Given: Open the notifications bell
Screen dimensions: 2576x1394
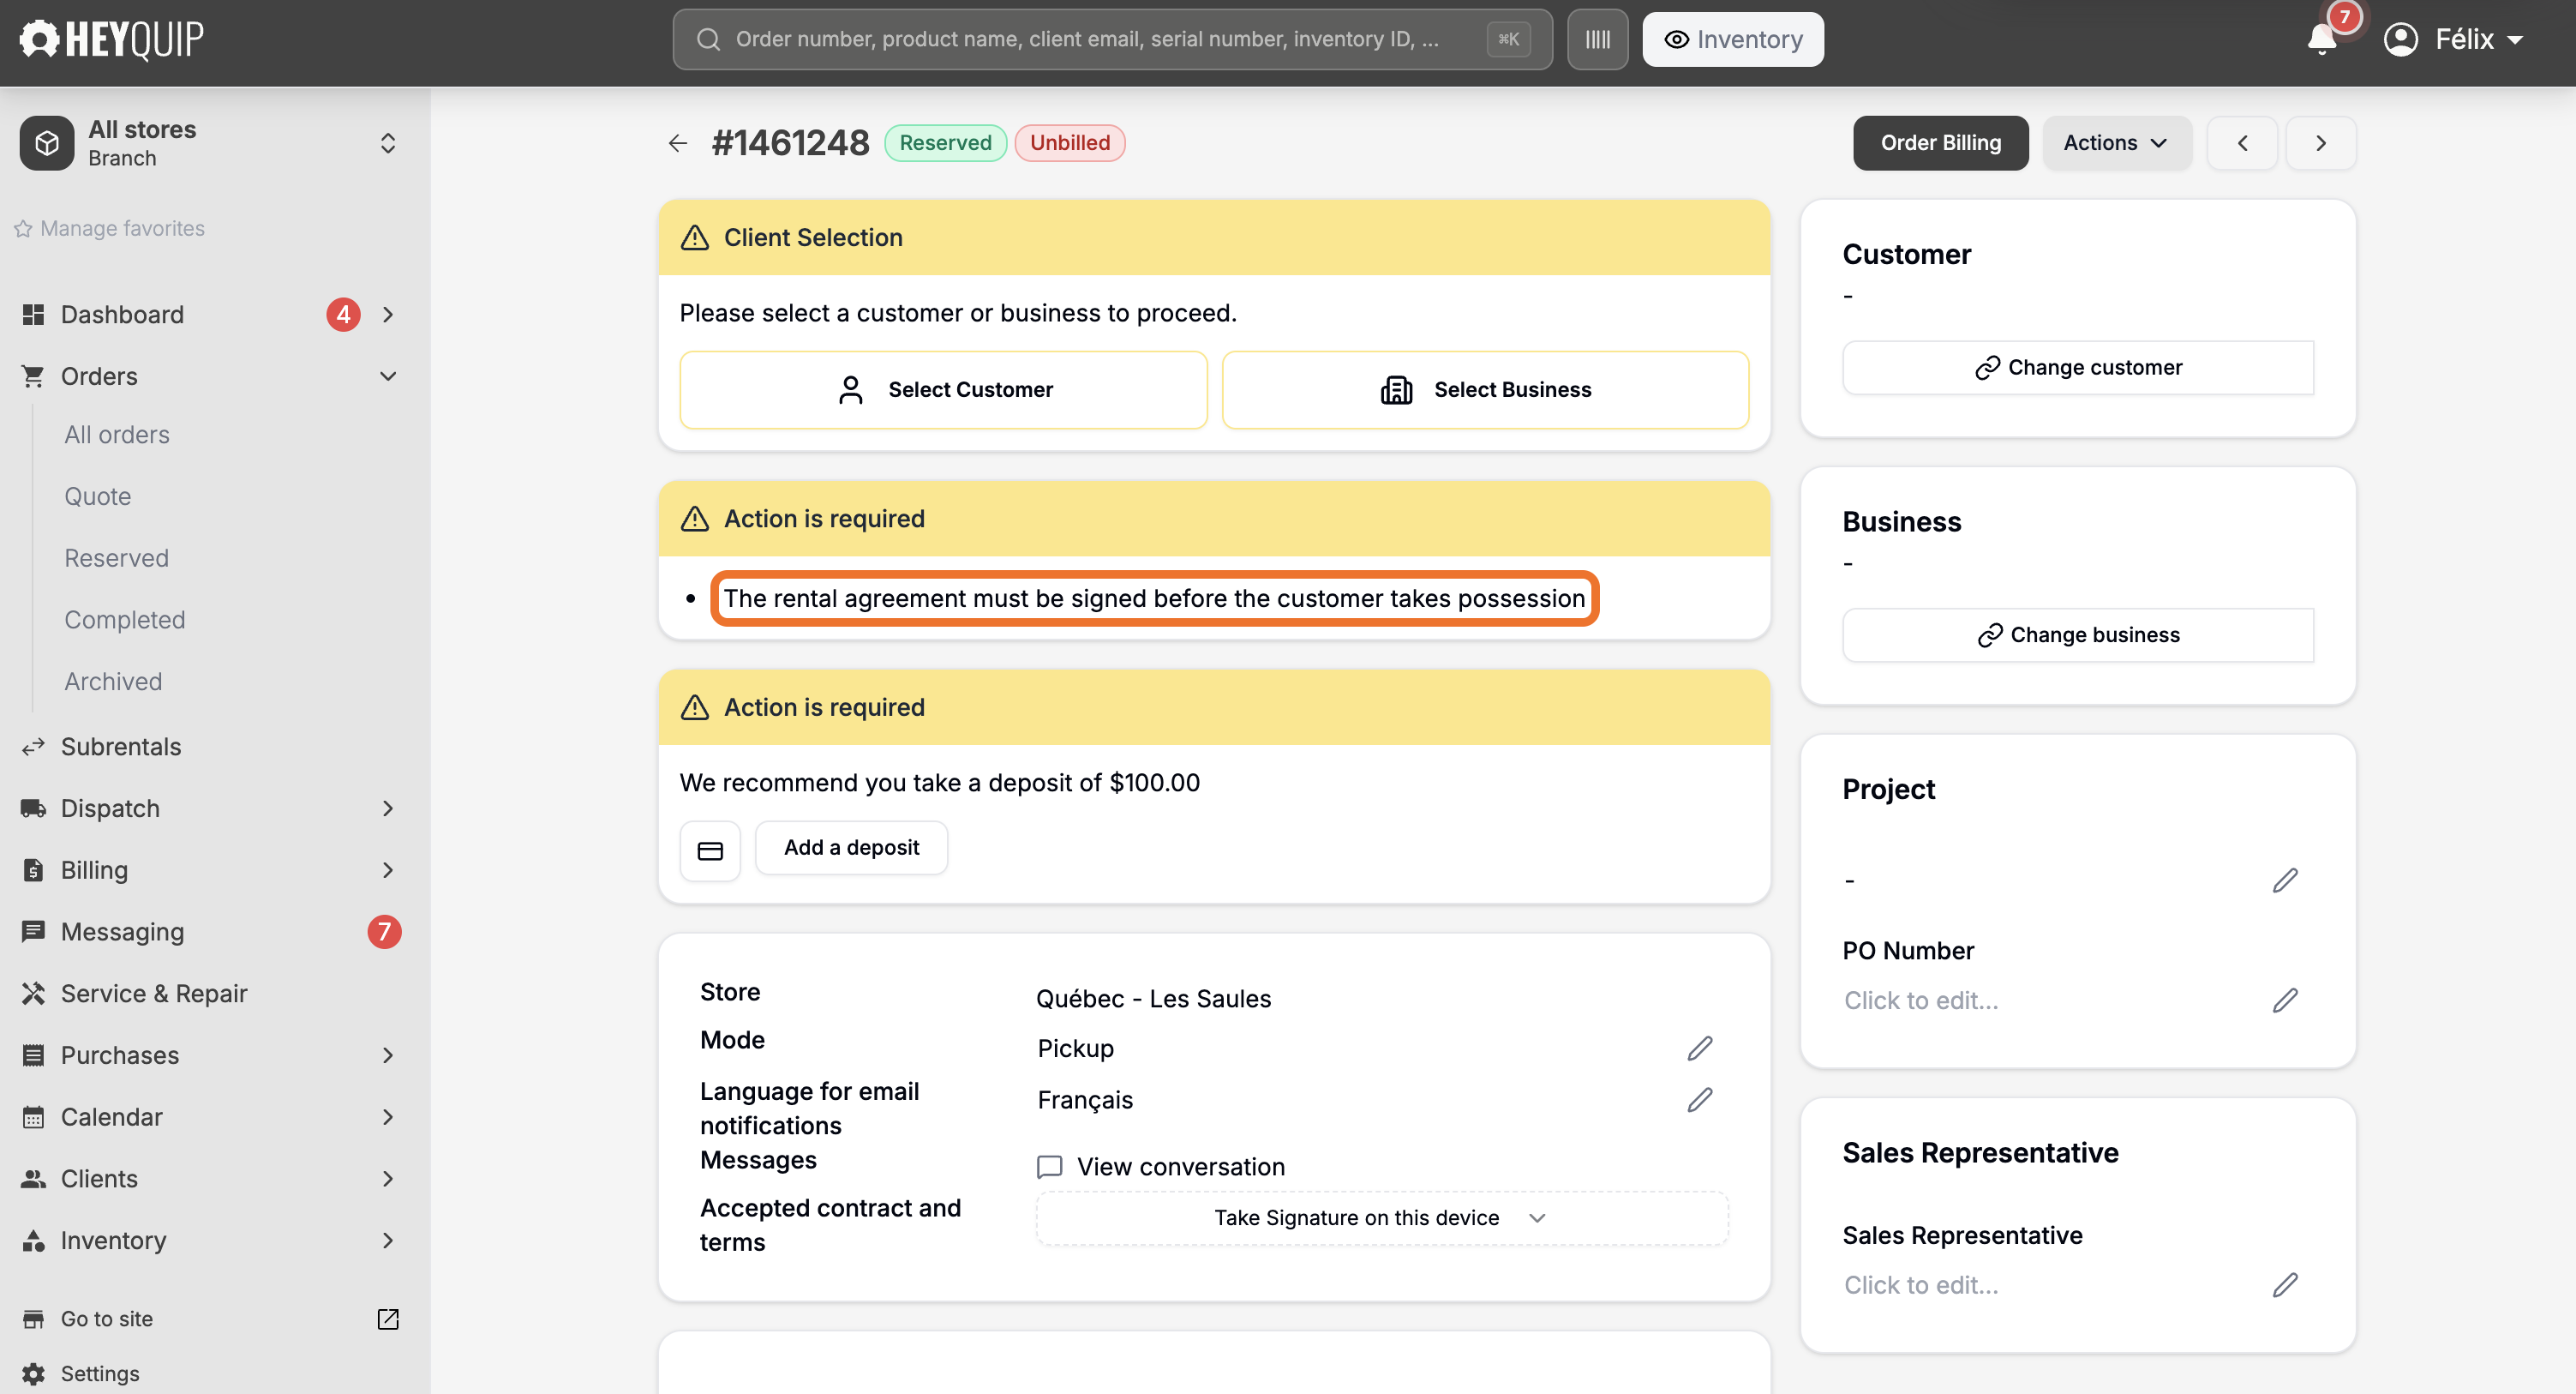Looking at the screenshot, I should (x=2322, y=39).
